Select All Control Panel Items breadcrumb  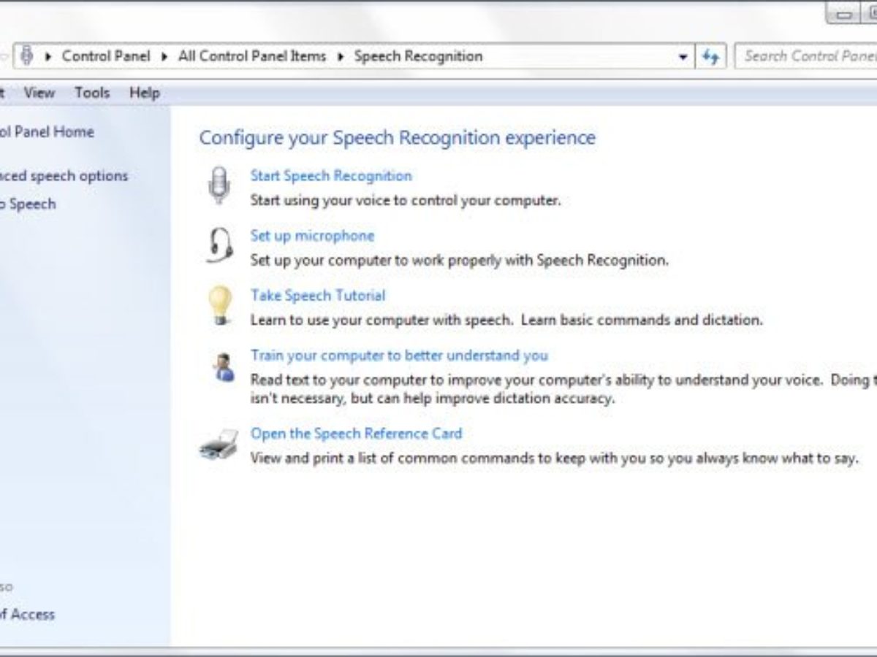(x=252, y=56)
